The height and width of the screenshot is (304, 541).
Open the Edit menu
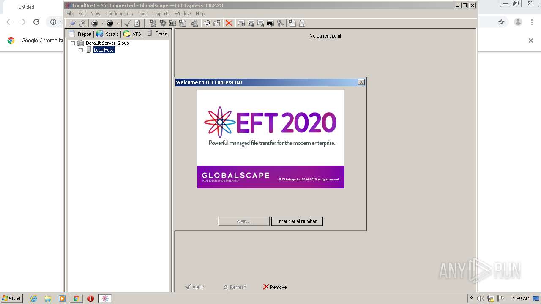pyautogui.click(x=82, y=14)
